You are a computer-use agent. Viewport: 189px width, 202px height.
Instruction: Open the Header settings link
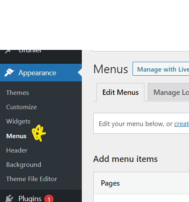click(17, 150)
